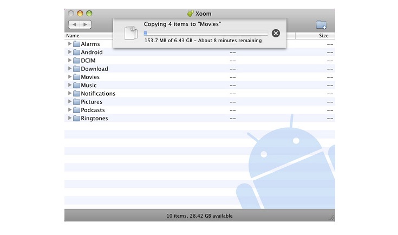The width and height of the screenshot is (398, 235).
Task: Click the Pictures folder icon
Action: coord(76,102)
